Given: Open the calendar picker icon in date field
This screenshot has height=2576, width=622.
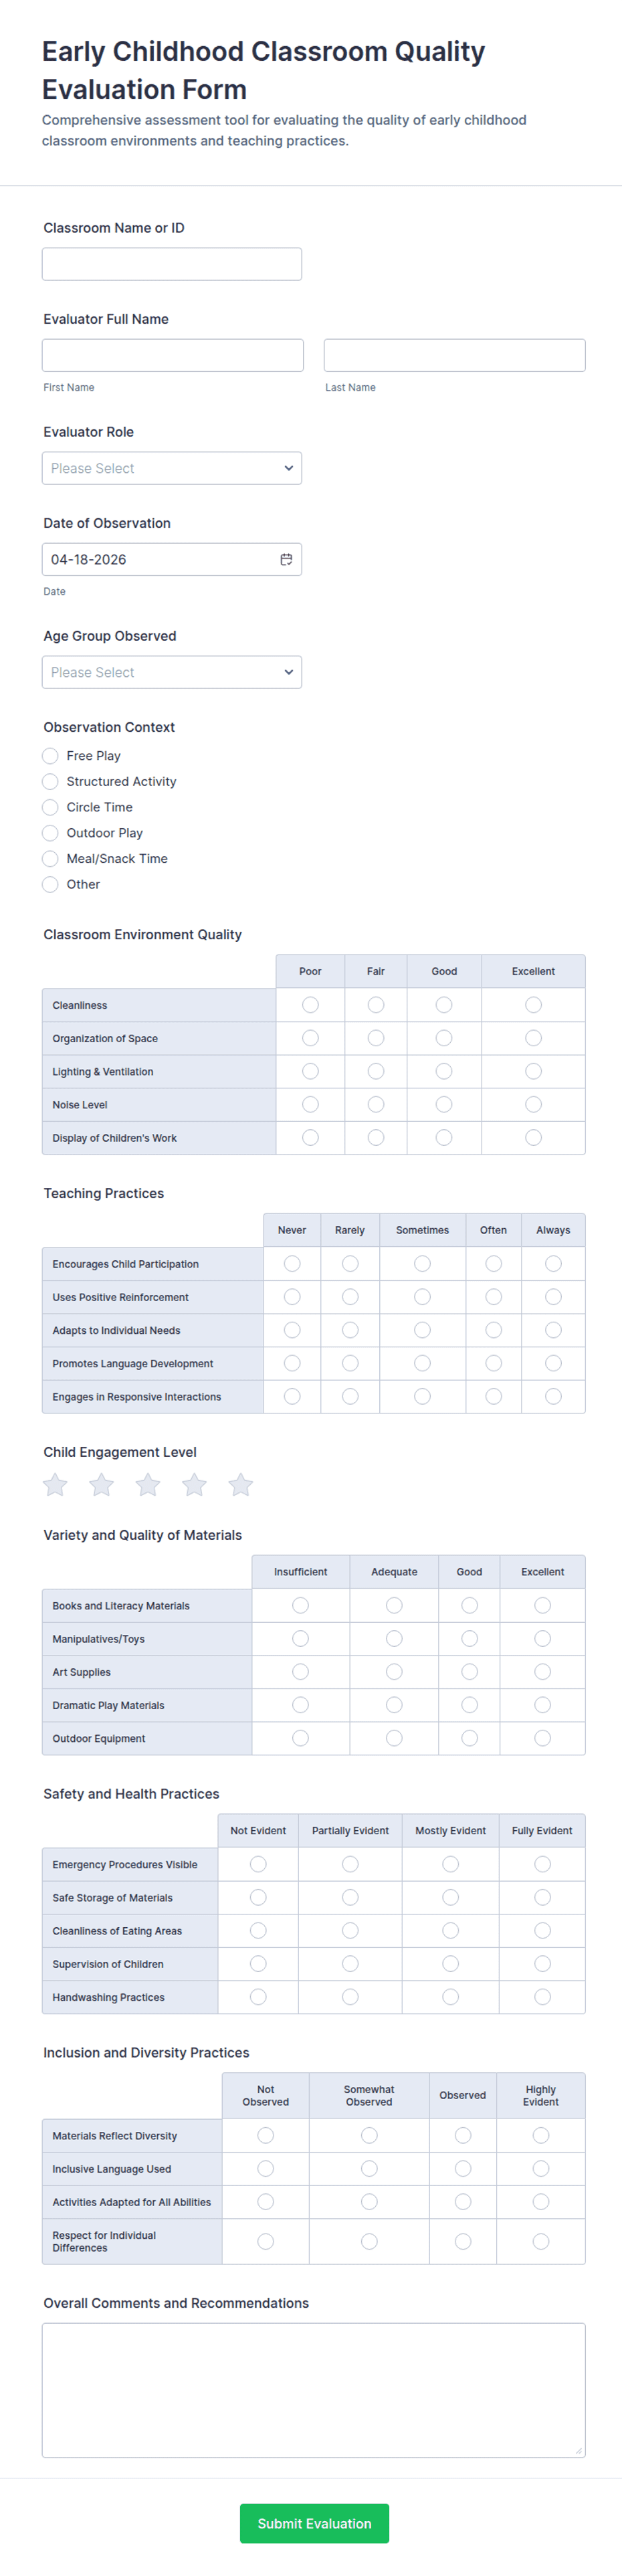Looking at the screenshot, I should coord(286,559).
